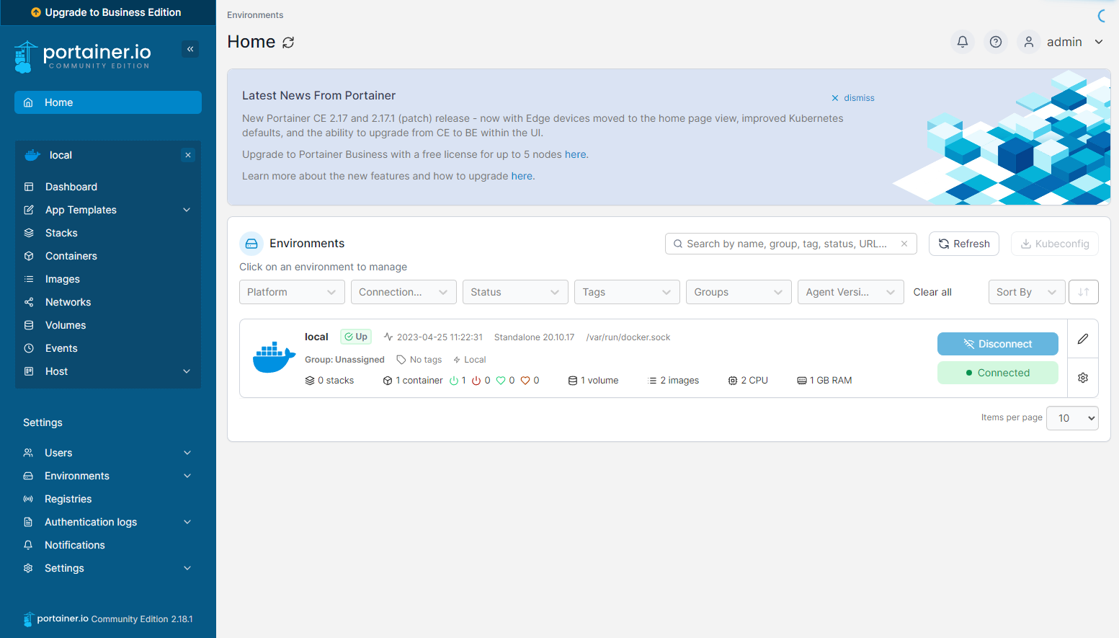Viewport: 1119px width, 638px height.
Task: Click the loading spinner in top-right corner
Action: coord(1102,16)
